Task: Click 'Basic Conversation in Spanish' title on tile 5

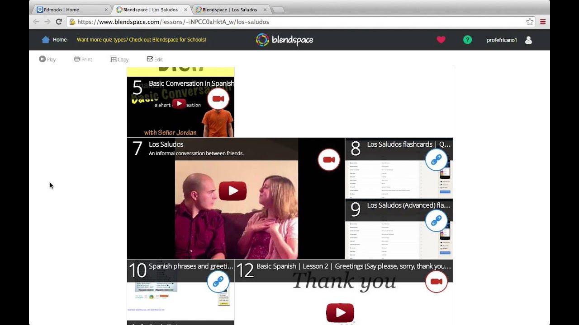Action: coord(191,84)
